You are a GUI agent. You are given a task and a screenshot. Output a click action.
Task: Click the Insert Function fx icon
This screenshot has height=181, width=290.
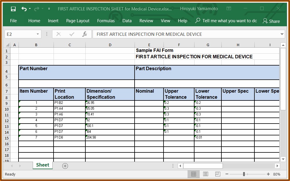pyautogui.click(x=85, y=34)
